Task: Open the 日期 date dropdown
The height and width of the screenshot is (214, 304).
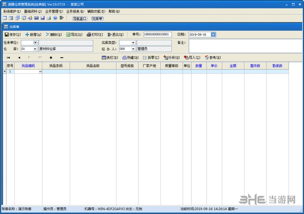Action: click(x=213, y=35)
